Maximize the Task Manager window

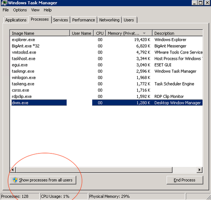pyautogui.click(x=201, y=2)
